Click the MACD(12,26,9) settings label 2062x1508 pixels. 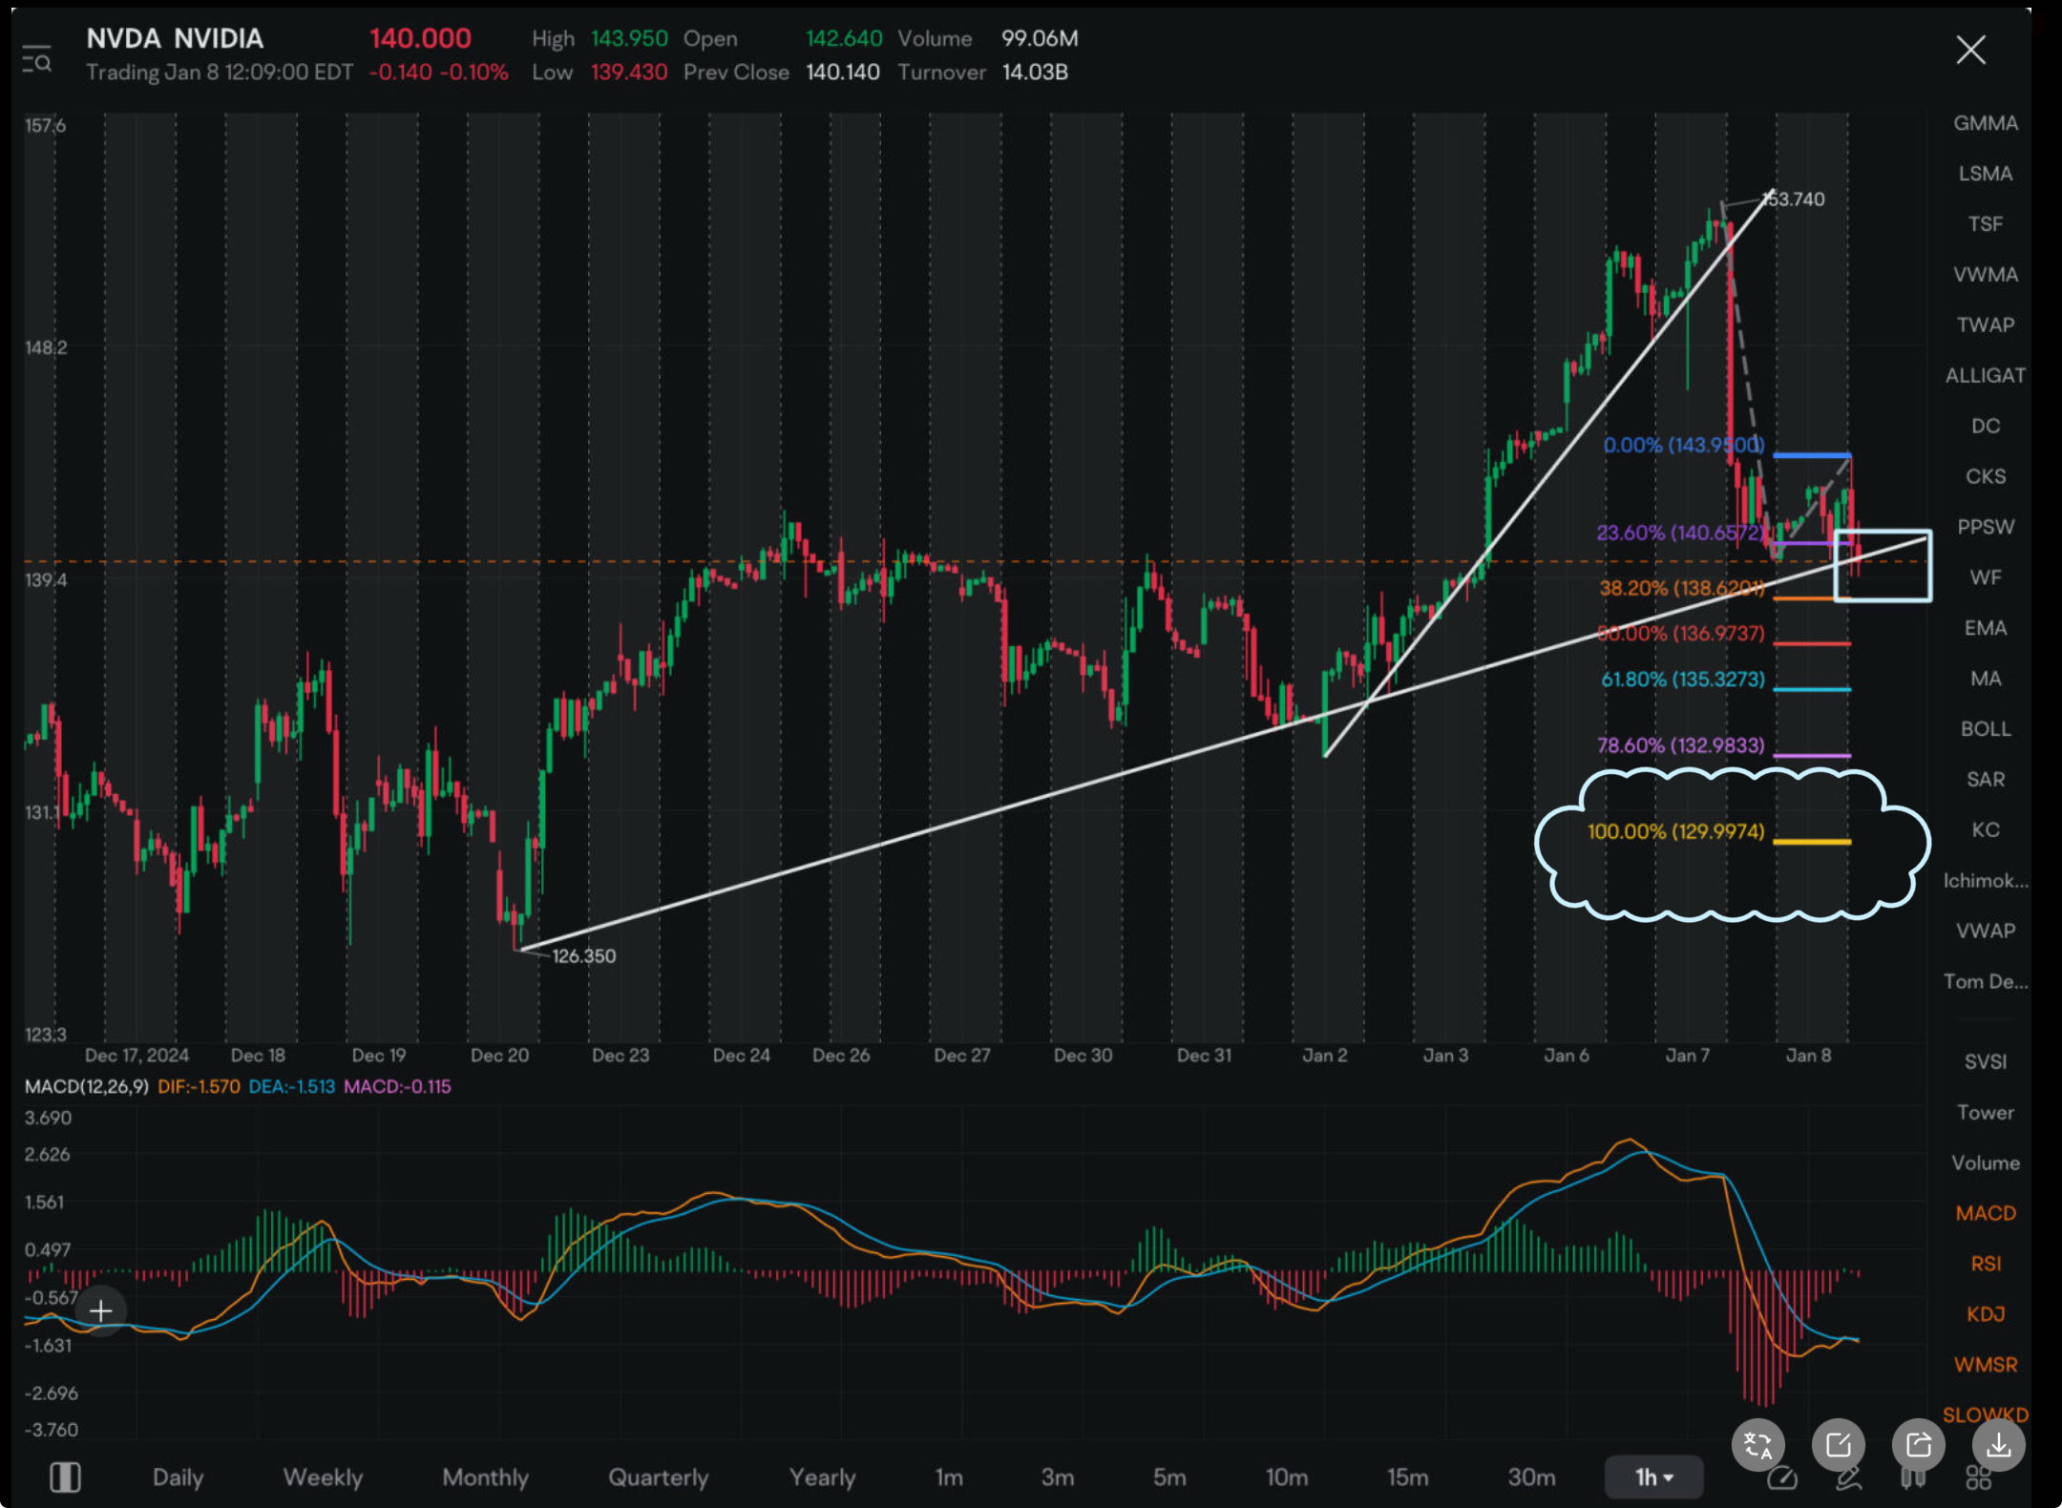tap(87, 1086)
